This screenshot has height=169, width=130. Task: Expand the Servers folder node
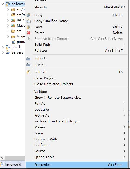click(3, 52)
